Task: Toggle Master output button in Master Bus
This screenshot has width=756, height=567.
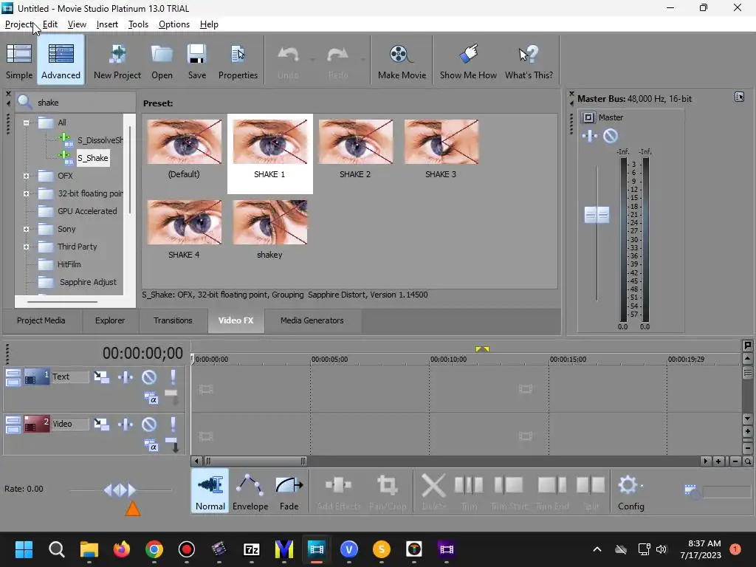Action: 588,117
